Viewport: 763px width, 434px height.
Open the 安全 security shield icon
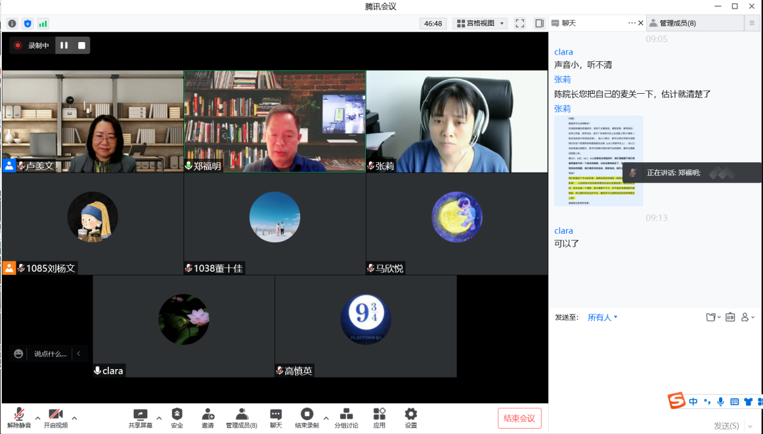click(177, 414)
